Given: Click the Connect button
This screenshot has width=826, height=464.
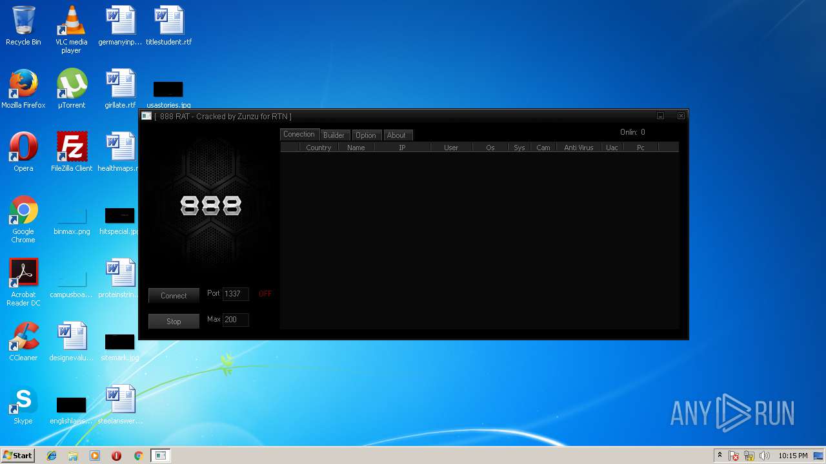Looking at the screenshot, I should point(174,296).
